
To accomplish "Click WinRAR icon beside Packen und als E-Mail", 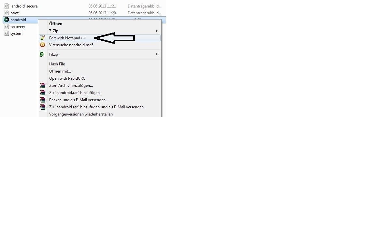I will click(42, 100).
